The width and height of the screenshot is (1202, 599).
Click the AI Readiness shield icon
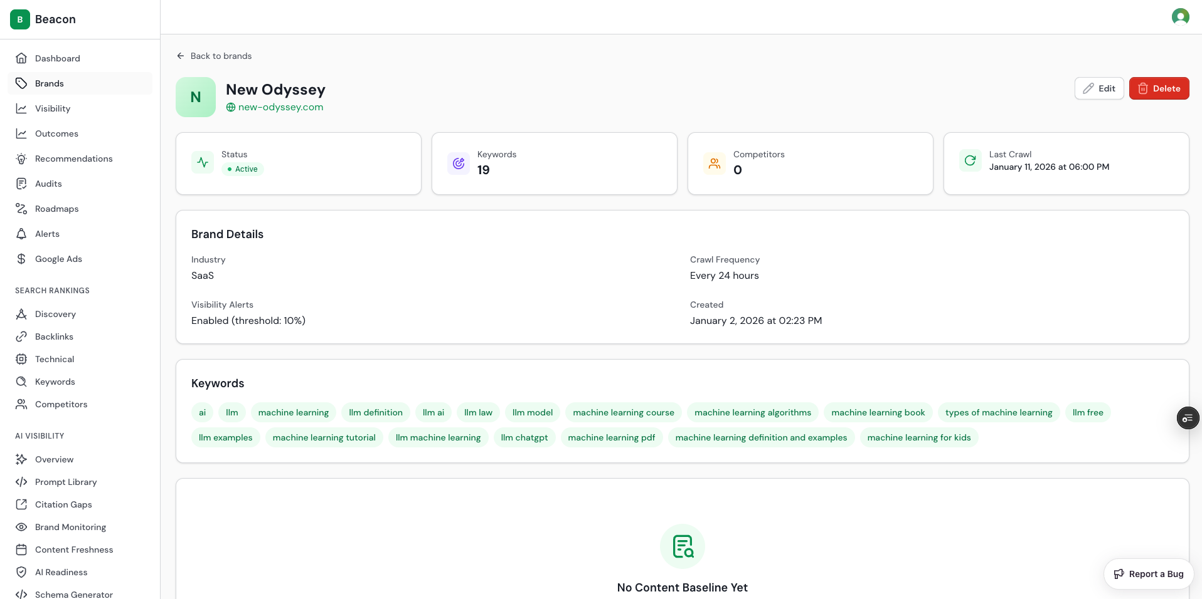click(x=21, y=572)
